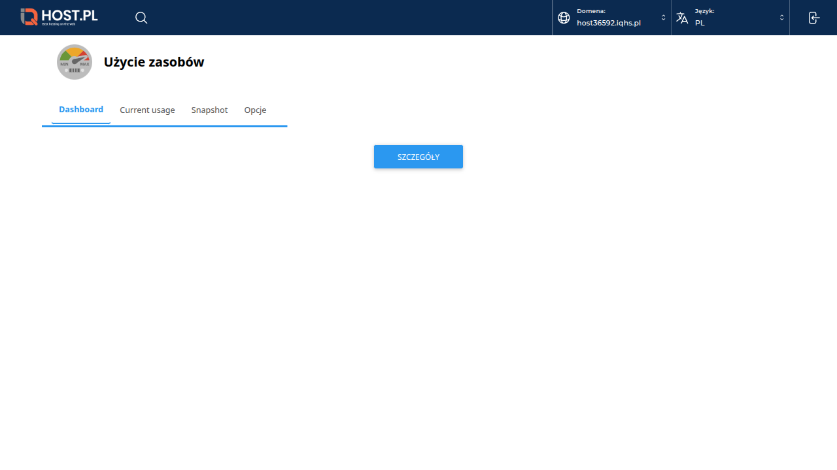This screenshot has width=837, height=470.
Task: Expand the Domena selector arrows
Action: 663,18
